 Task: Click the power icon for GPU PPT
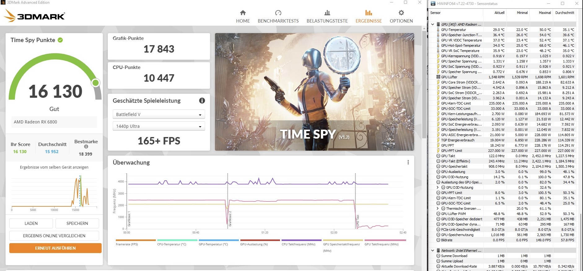[438, 145]
